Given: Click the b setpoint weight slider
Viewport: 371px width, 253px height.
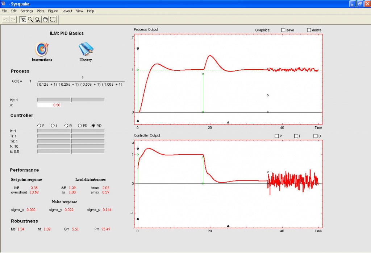Looking at the screenshot, I should [71, 151].
